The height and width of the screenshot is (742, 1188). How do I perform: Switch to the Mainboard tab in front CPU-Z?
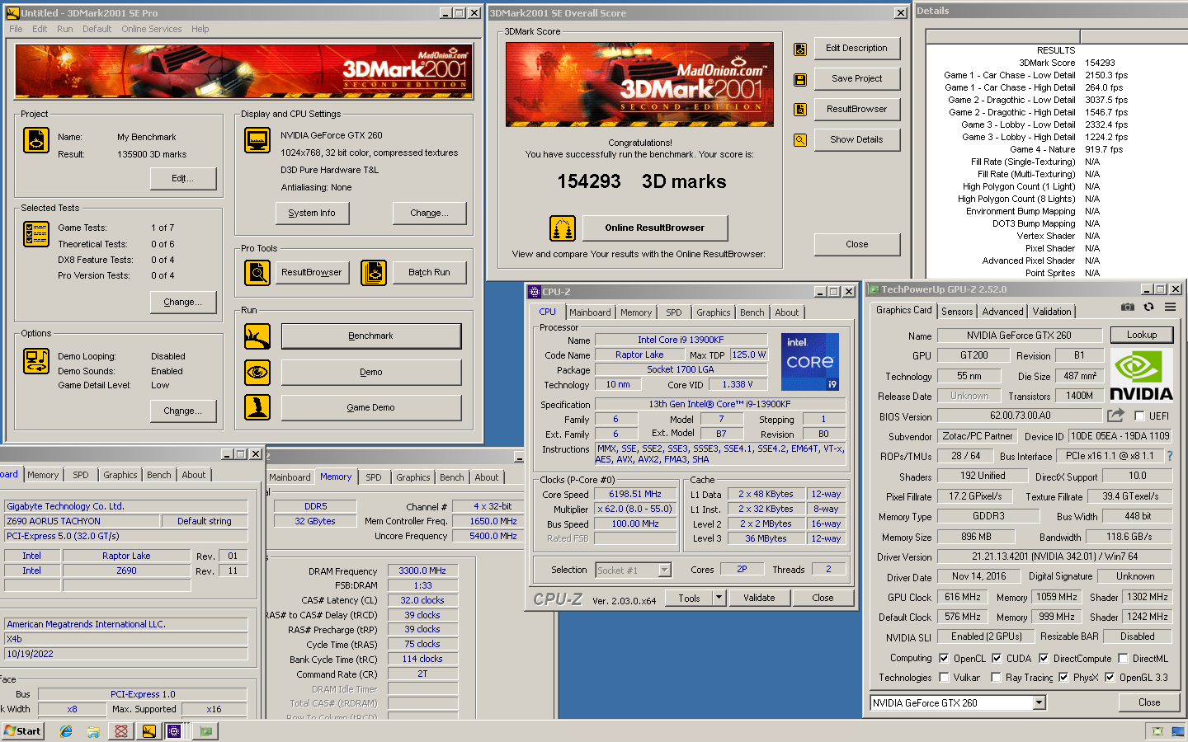tap(590, 312)
